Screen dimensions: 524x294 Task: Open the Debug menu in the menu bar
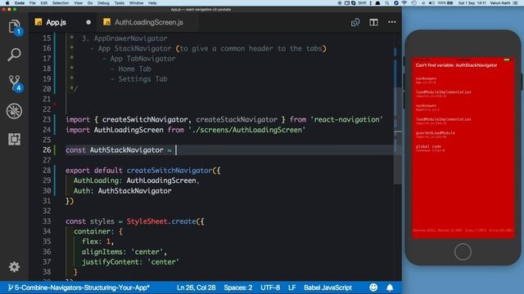click(103, 3)
